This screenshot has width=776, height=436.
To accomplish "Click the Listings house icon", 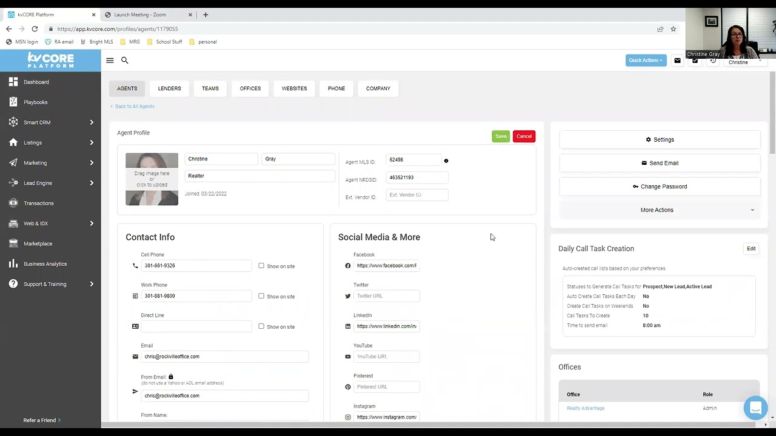I will 13,142.
